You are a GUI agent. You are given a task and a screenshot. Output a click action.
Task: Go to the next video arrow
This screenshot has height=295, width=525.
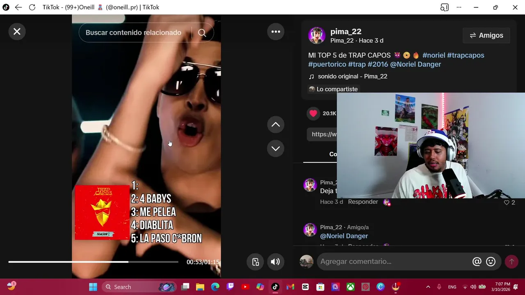pos(276,148)
